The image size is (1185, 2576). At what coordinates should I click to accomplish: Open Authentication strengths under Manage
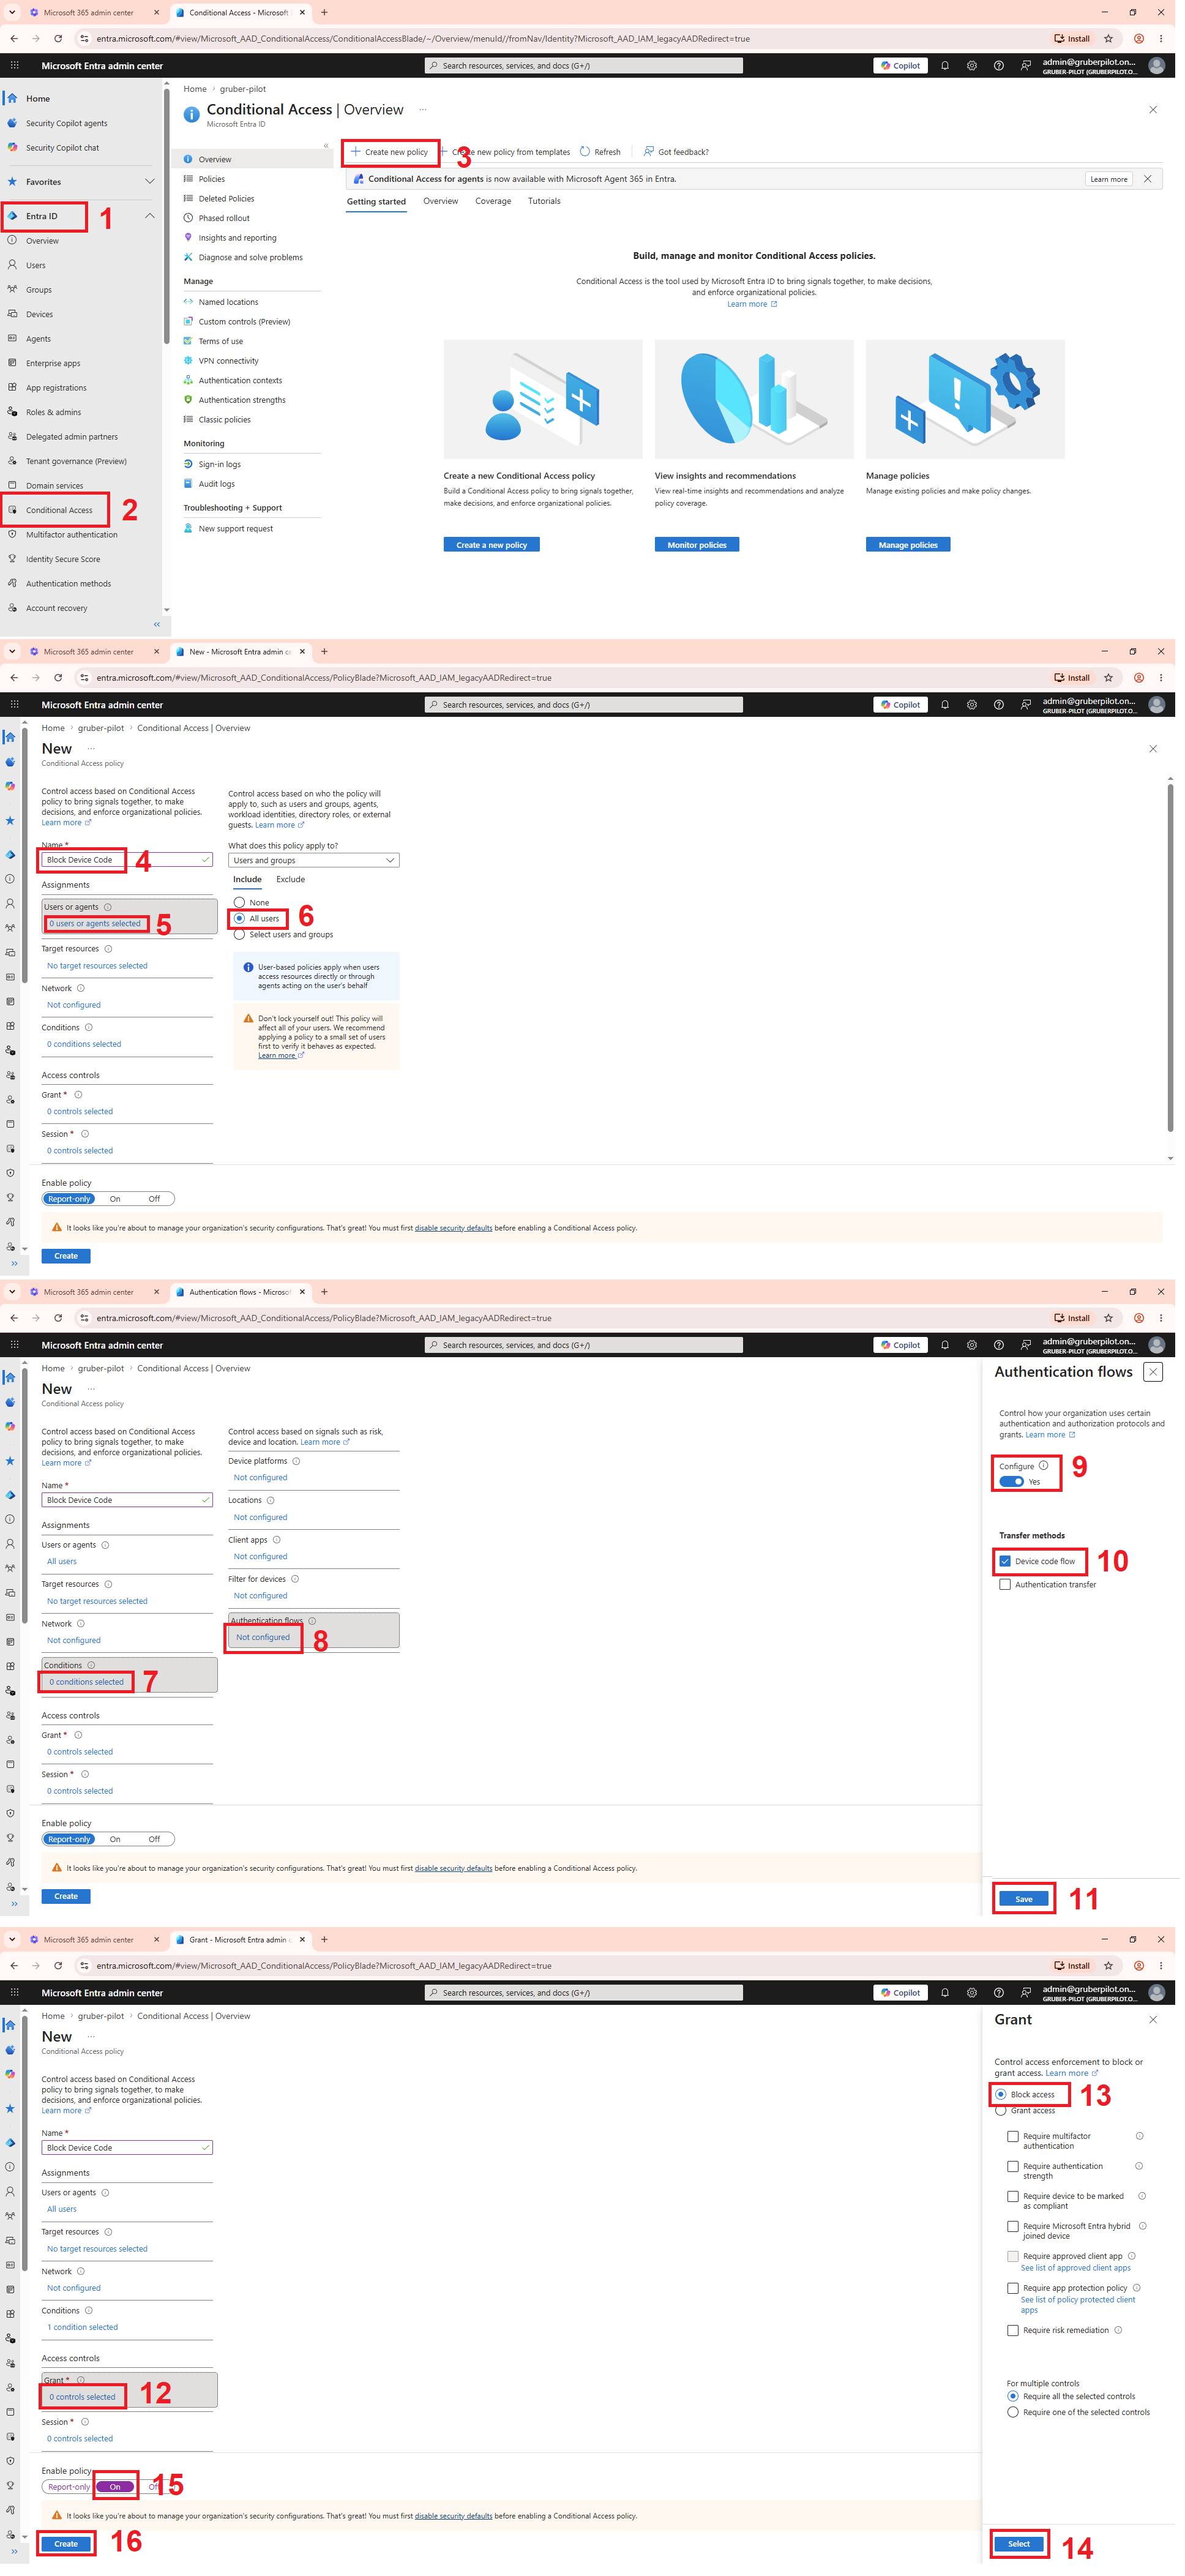point(242,401)
